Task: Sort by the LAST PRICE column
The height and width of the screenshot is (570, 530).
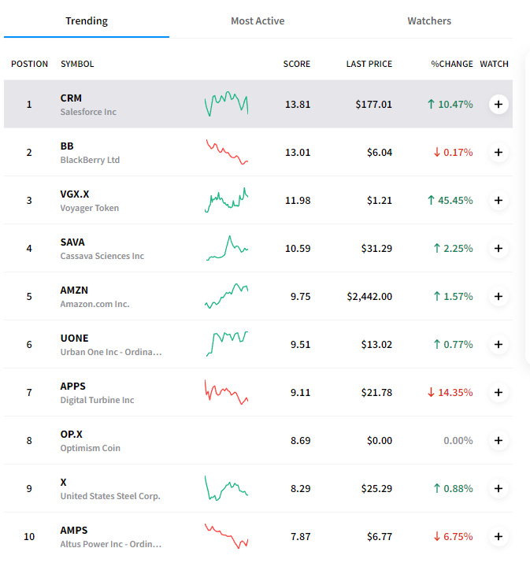Action: click(369, 64)
